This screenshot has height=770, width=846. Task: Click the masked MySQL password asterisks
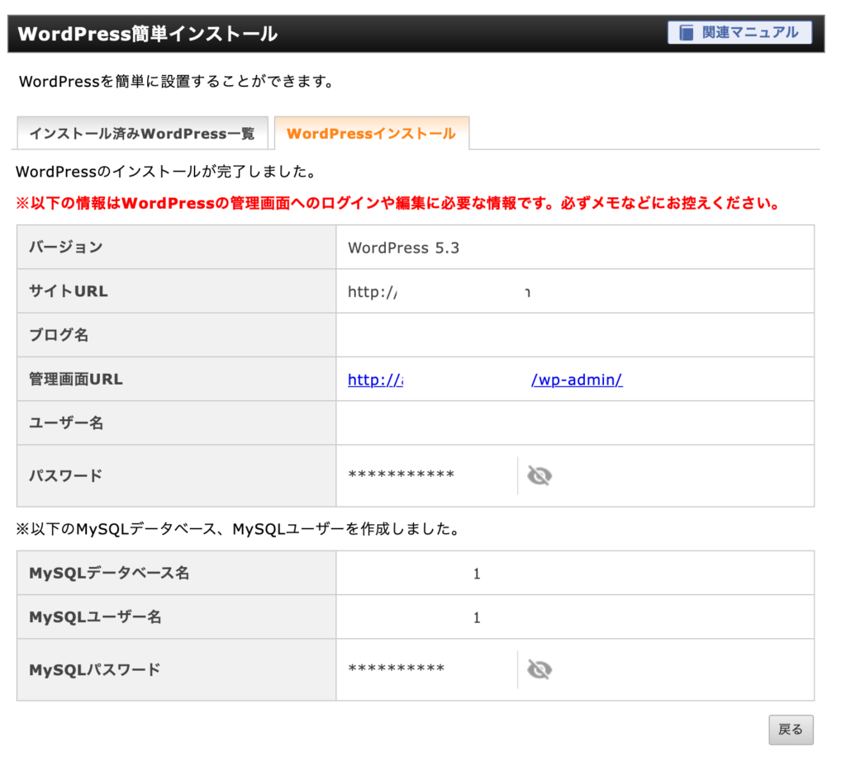(x=396, y=668)
